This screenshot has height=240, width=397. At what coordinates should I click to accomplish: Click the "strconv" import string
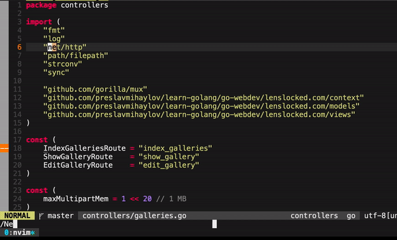click(63, 64)
